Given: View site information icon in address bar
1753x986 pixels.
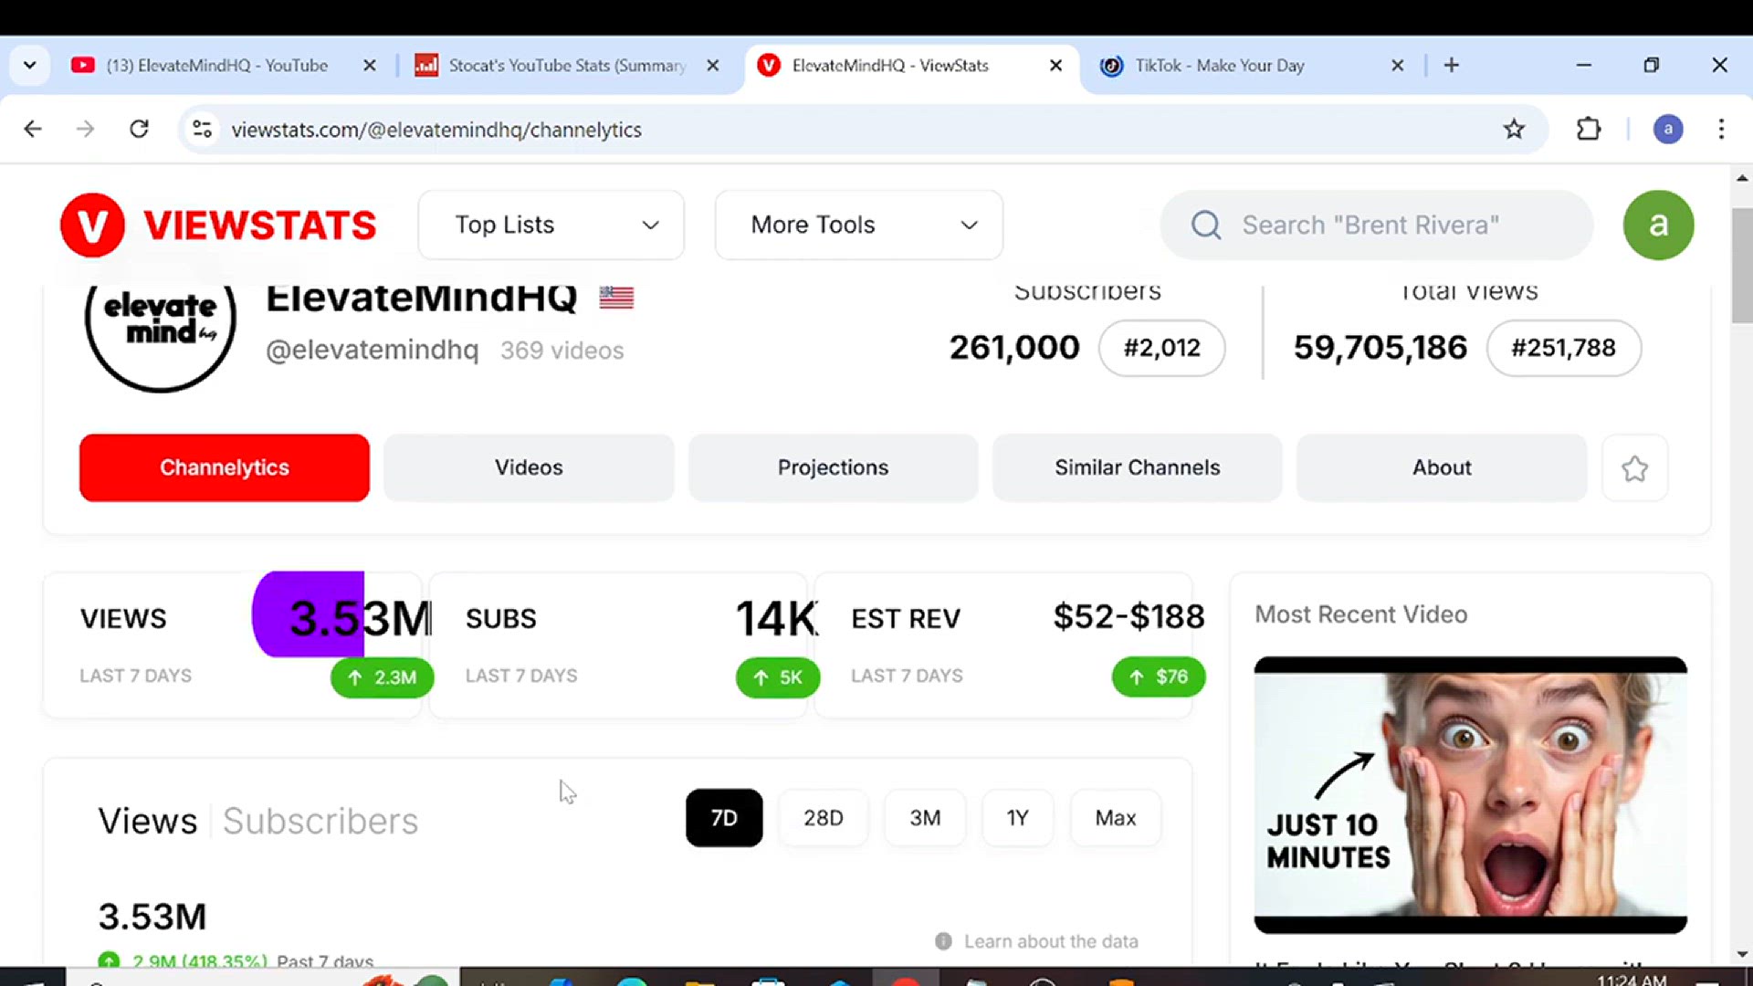Looking at the screenshot, I should (x=202, y=130).
